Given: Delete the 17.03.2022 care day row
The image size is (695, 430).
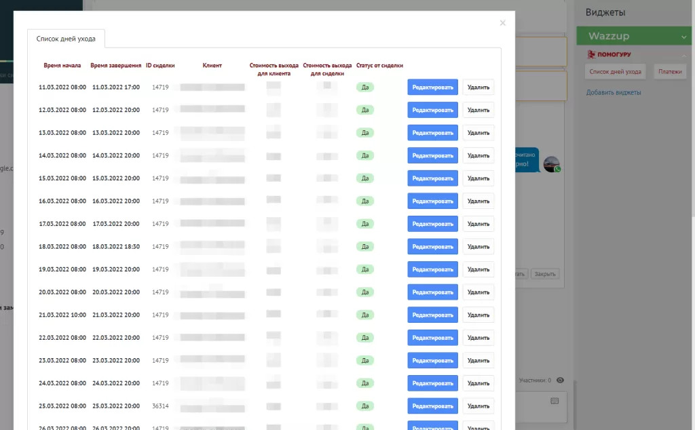Looking at the screenshot, I should coord(478,224).
